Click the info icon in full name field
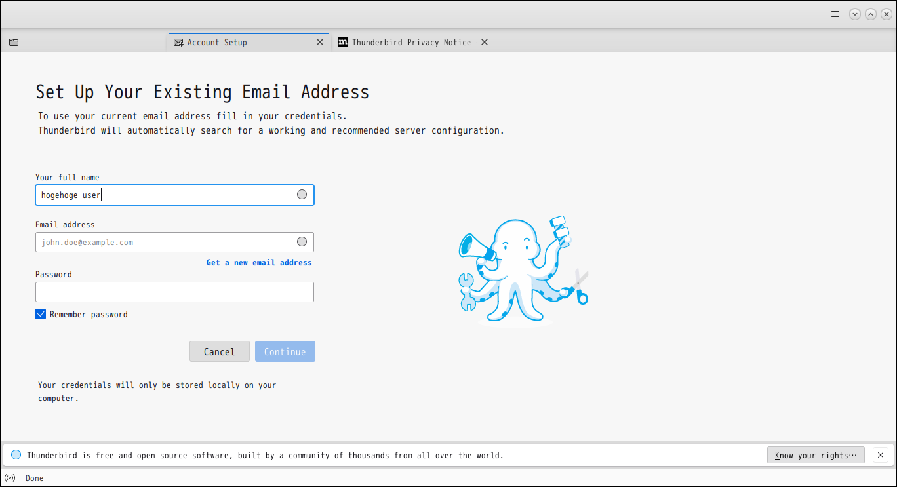897x487 pixels. click(x=302, y=195)
